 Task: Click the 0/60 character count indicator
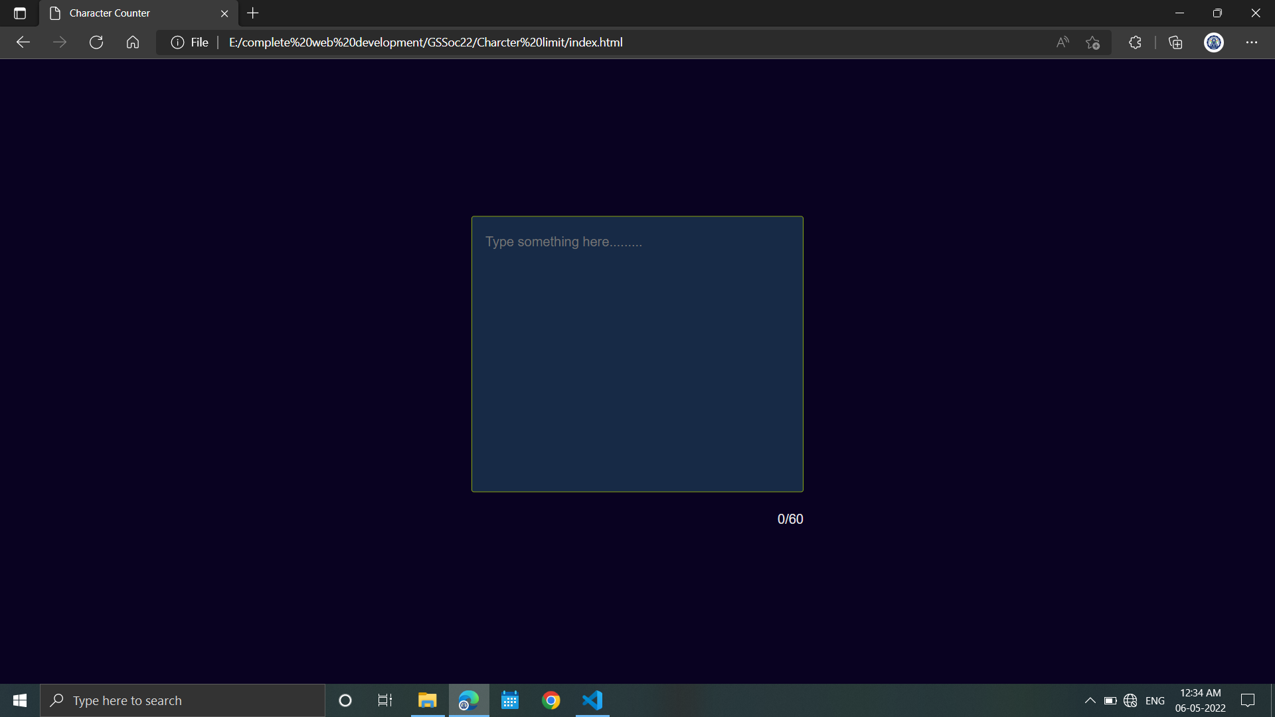(790, 518)
